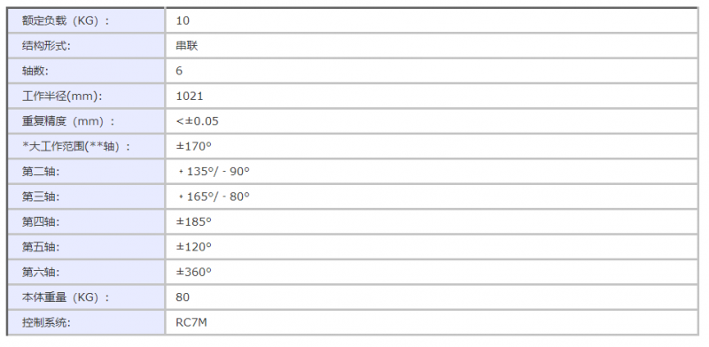Select the value 10 for rated load
This screenshot has width=709, height=347.
(432, 20)
